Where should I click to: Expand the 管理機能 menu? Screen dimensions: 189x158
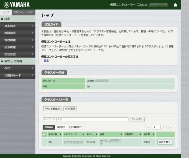tap(18, 40)
